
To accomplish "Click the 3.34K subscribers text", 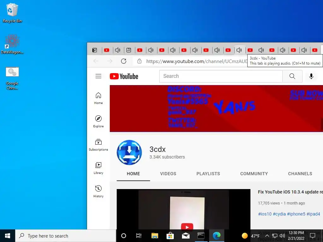I will 167,157.
